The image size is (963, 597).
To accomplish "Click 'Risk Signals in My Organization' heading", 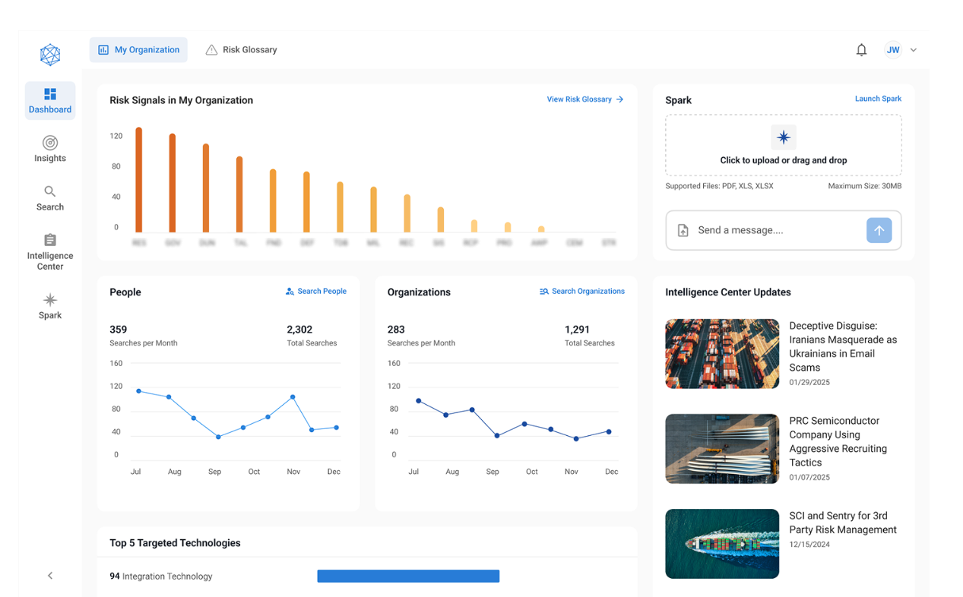I will point(181,100).
